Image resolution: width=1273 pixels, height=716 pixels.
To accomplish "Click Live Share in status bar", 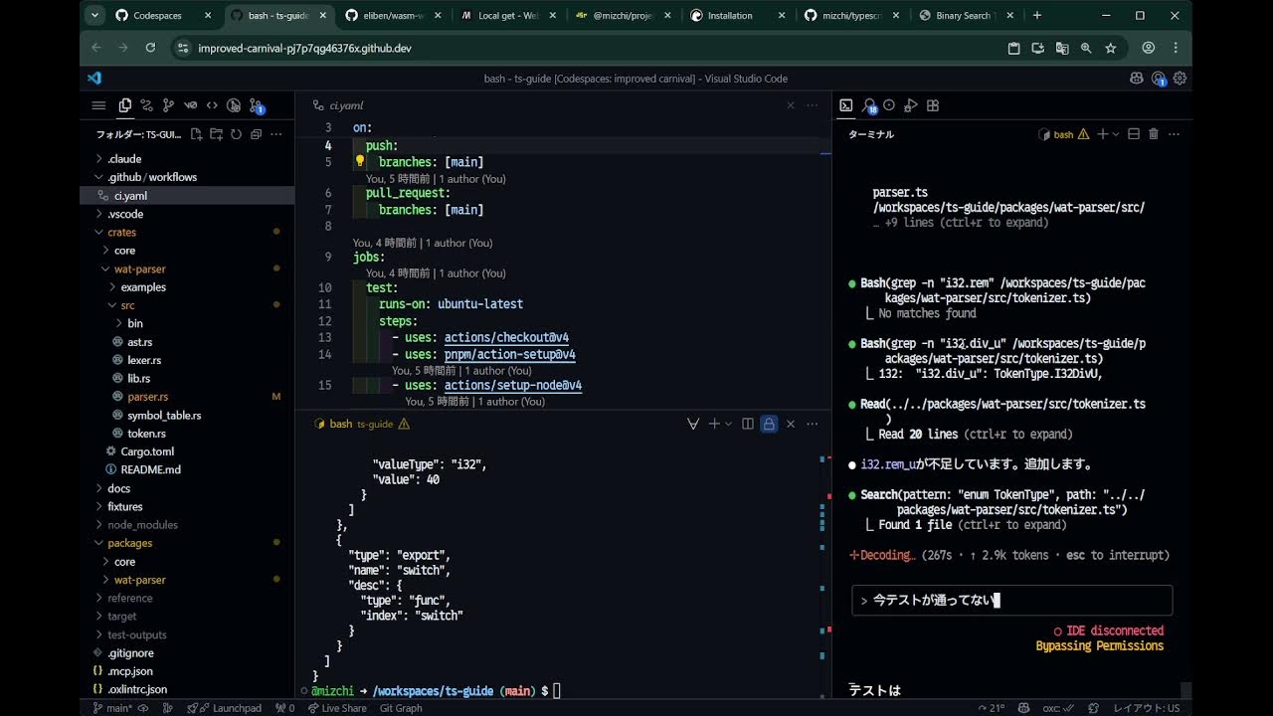I will [x=336, y=708].
